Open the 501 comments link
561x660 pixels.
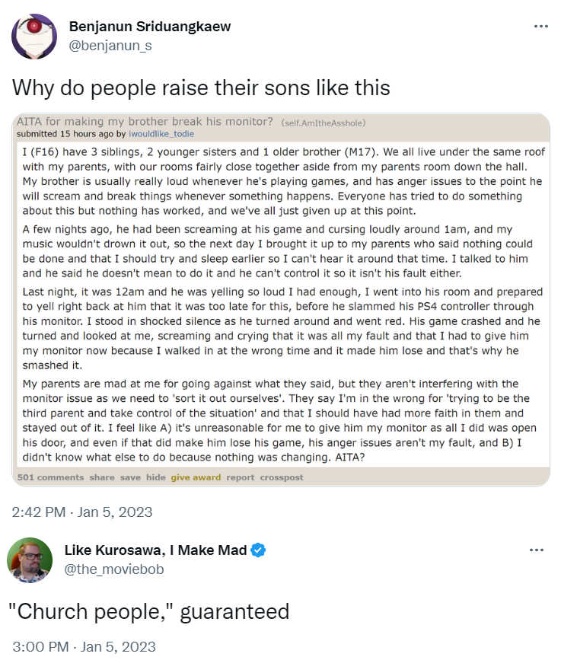click(x=50, y=477)
